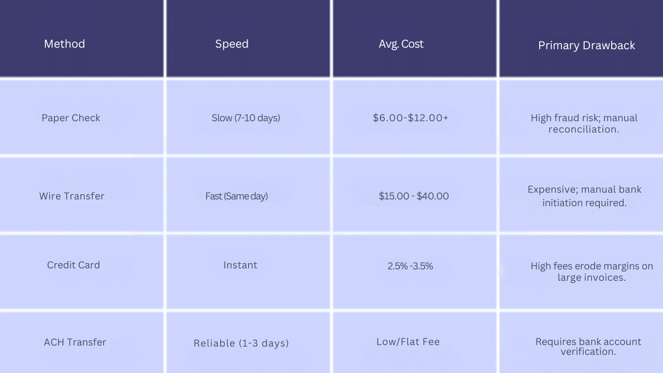Click the 2.5% -3.5% cost cell
Screen dimensions: 663x373
(x=410, y=266)
